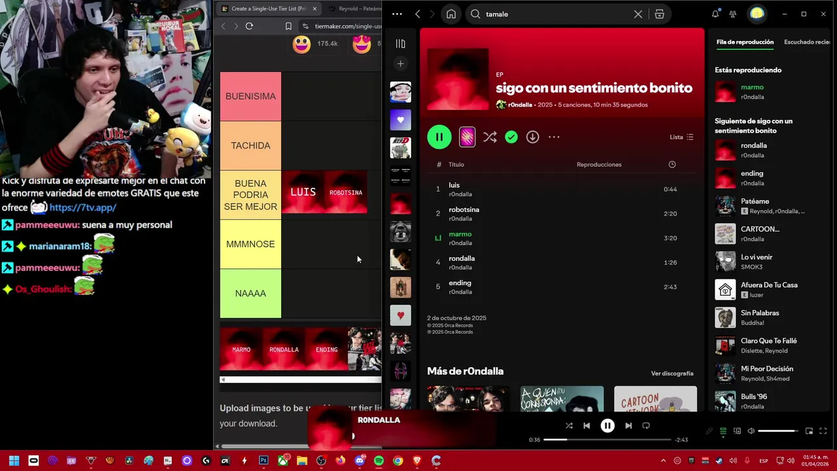Screen dimensions: 837x471
Task: Pause using the bottom player bar button
Action: 607,426
